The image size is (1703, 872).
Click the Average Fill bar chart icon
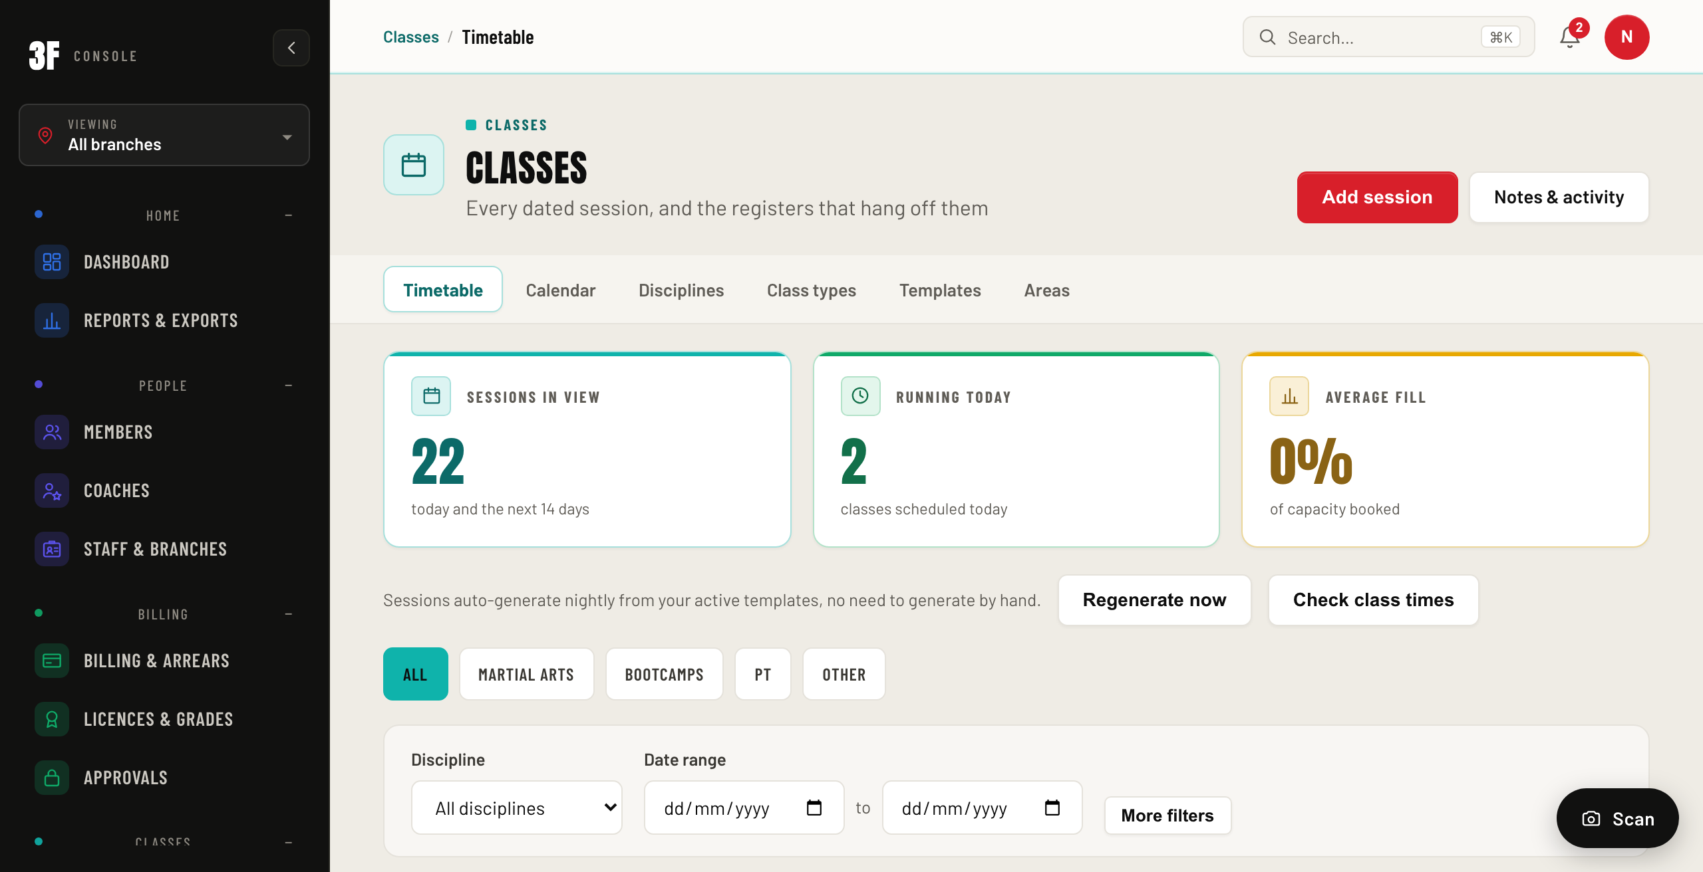click(x=1289, y=396)
